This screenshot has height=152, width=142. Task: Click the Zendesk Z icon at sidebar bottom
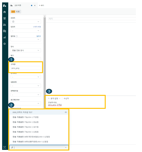[x=5, y=147]
